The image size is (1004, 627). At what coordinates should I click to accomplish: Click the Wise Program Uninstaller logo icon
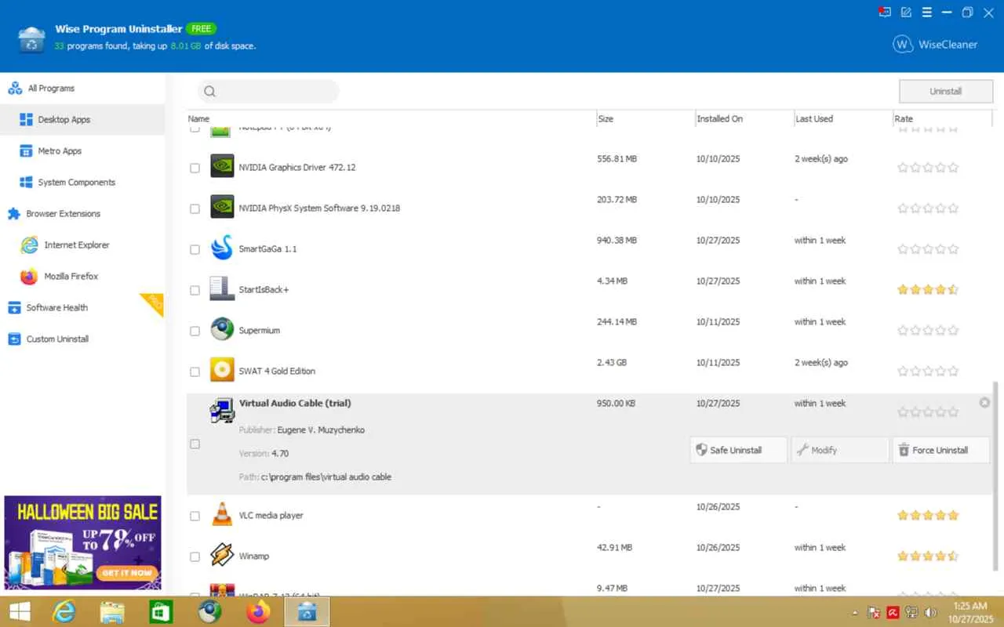coord(31,38)
